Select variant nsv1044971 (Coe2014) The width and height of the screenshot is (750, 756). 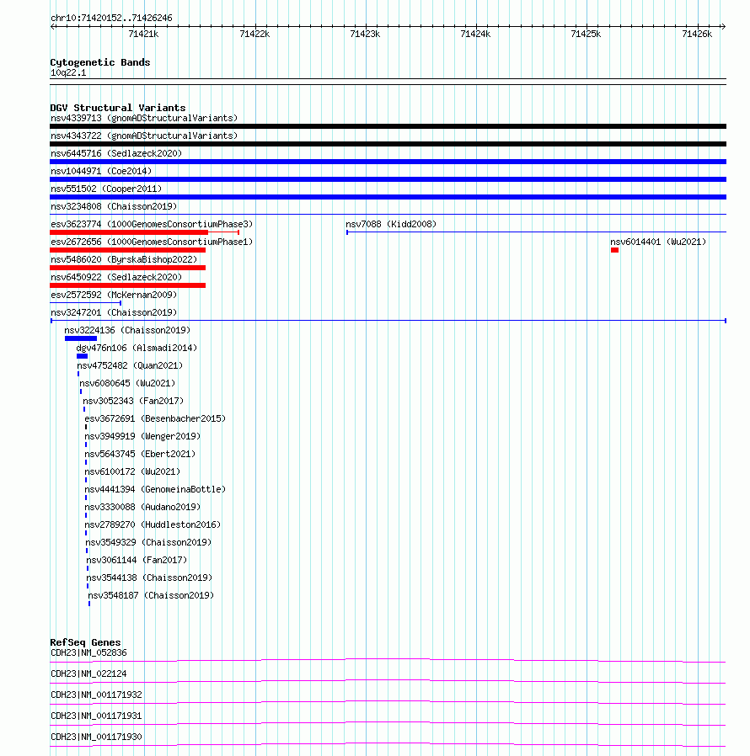coord(101,171)
